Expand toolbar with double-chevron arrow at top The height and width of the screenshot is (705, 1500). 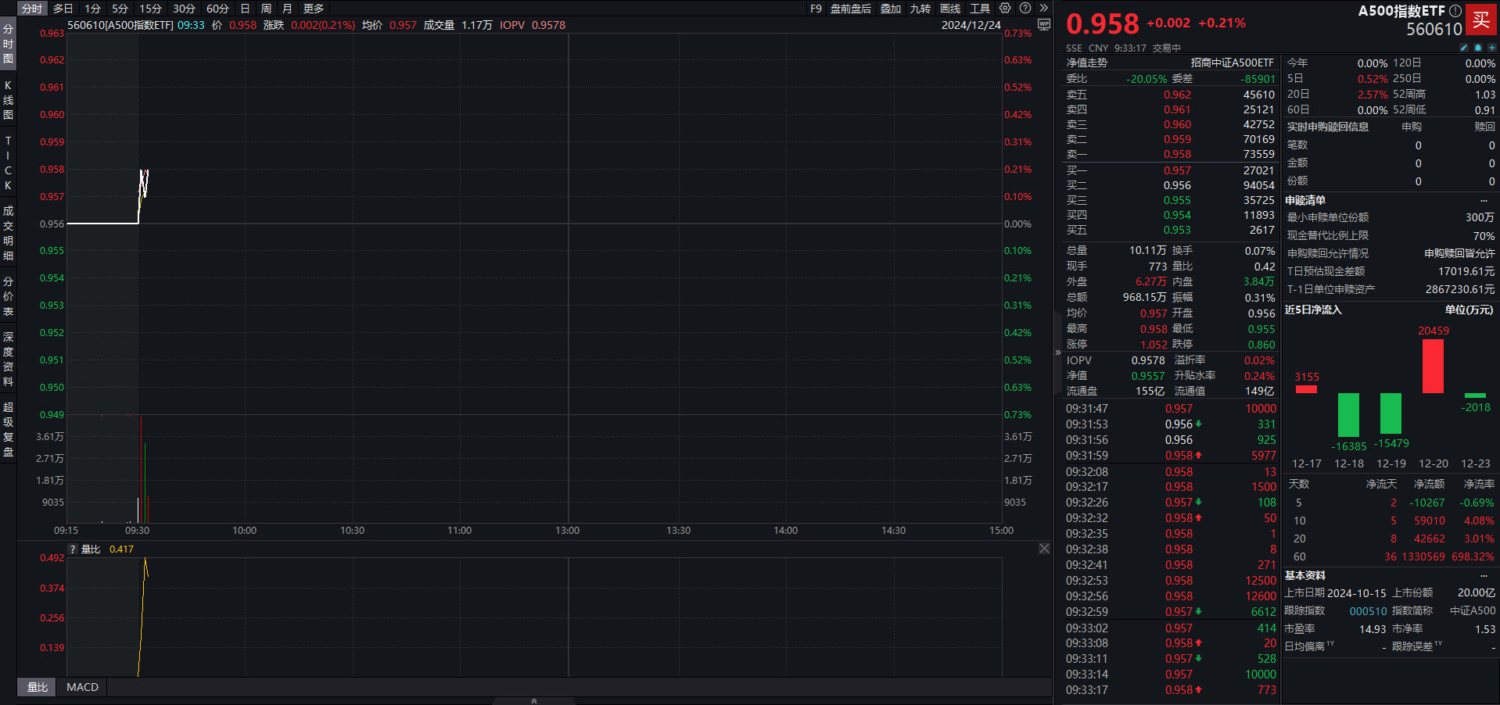(1043, 9)
